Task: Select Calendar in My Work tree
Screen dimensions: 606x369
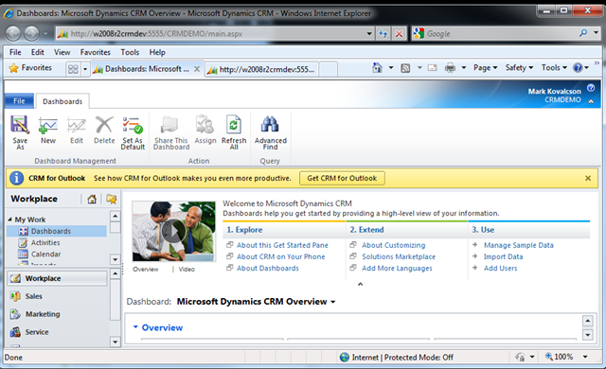Action: point(46,255)
